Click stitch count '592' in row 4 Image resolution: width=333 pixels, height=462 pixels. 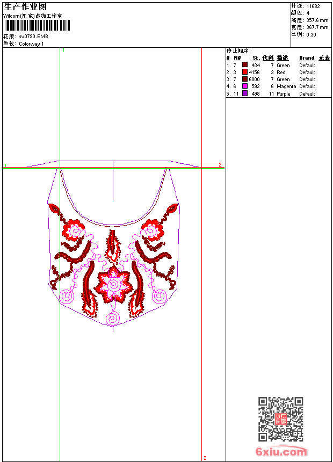(x=256, y=86)
